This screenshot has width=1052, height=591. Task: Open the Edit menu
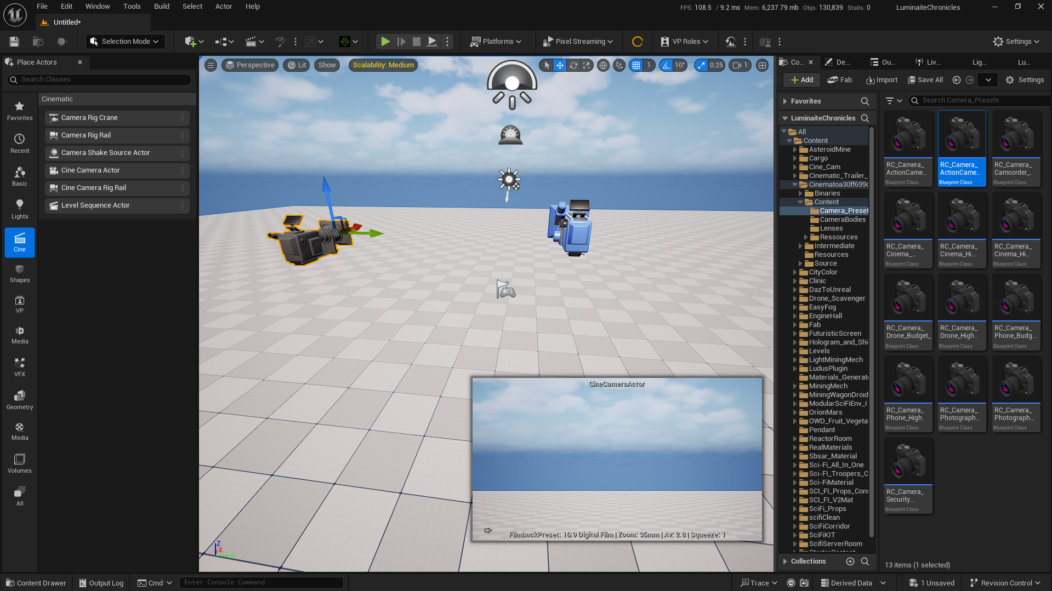point(66,7)
